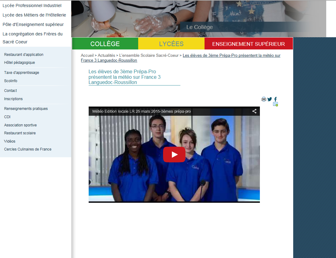Open the Contact page
The height and width of the screenshot is (258, 336).
tap(10, 90)
